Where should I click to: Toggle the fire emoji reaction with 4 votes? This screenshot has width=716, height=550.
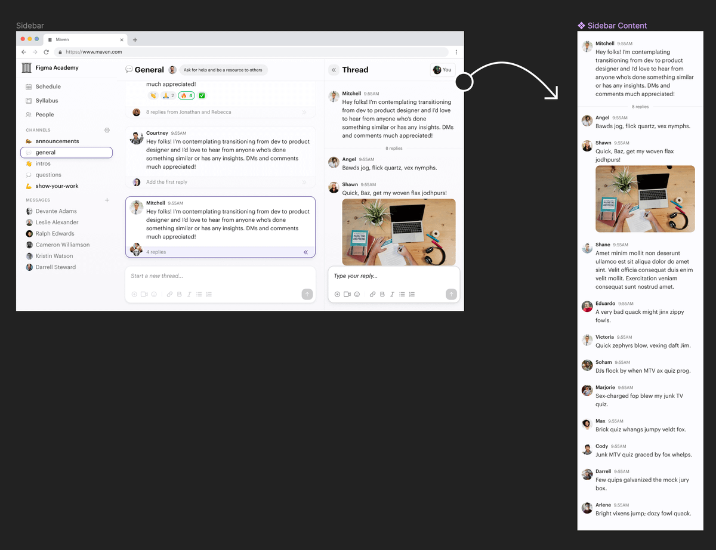coord(186,95)
